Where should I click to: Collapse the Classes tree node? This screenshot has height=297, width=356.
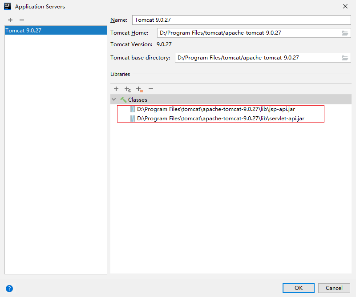(x=114, y=99)
